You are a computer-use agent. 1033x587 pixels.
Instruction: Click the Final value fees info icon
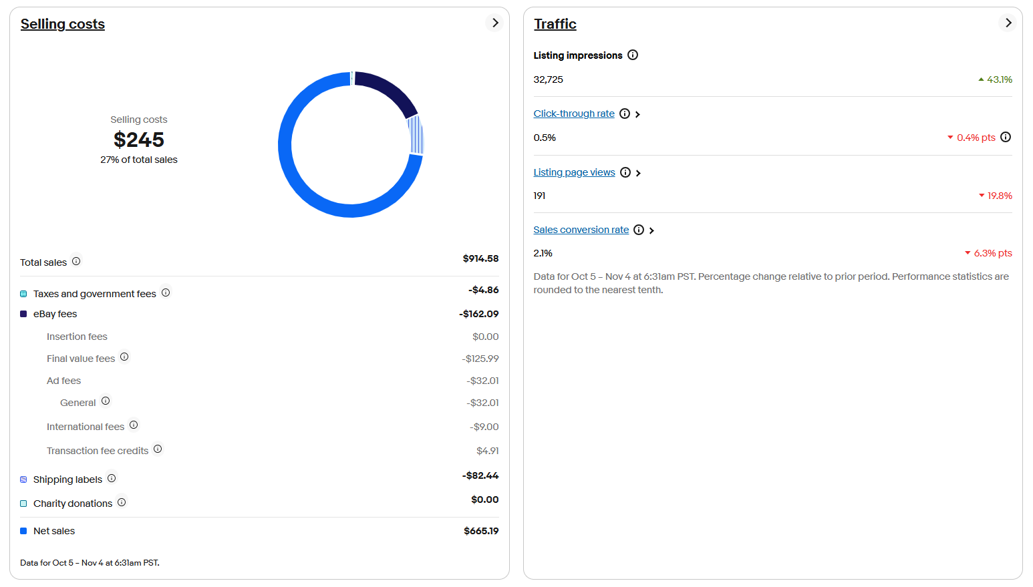[124, 357]
